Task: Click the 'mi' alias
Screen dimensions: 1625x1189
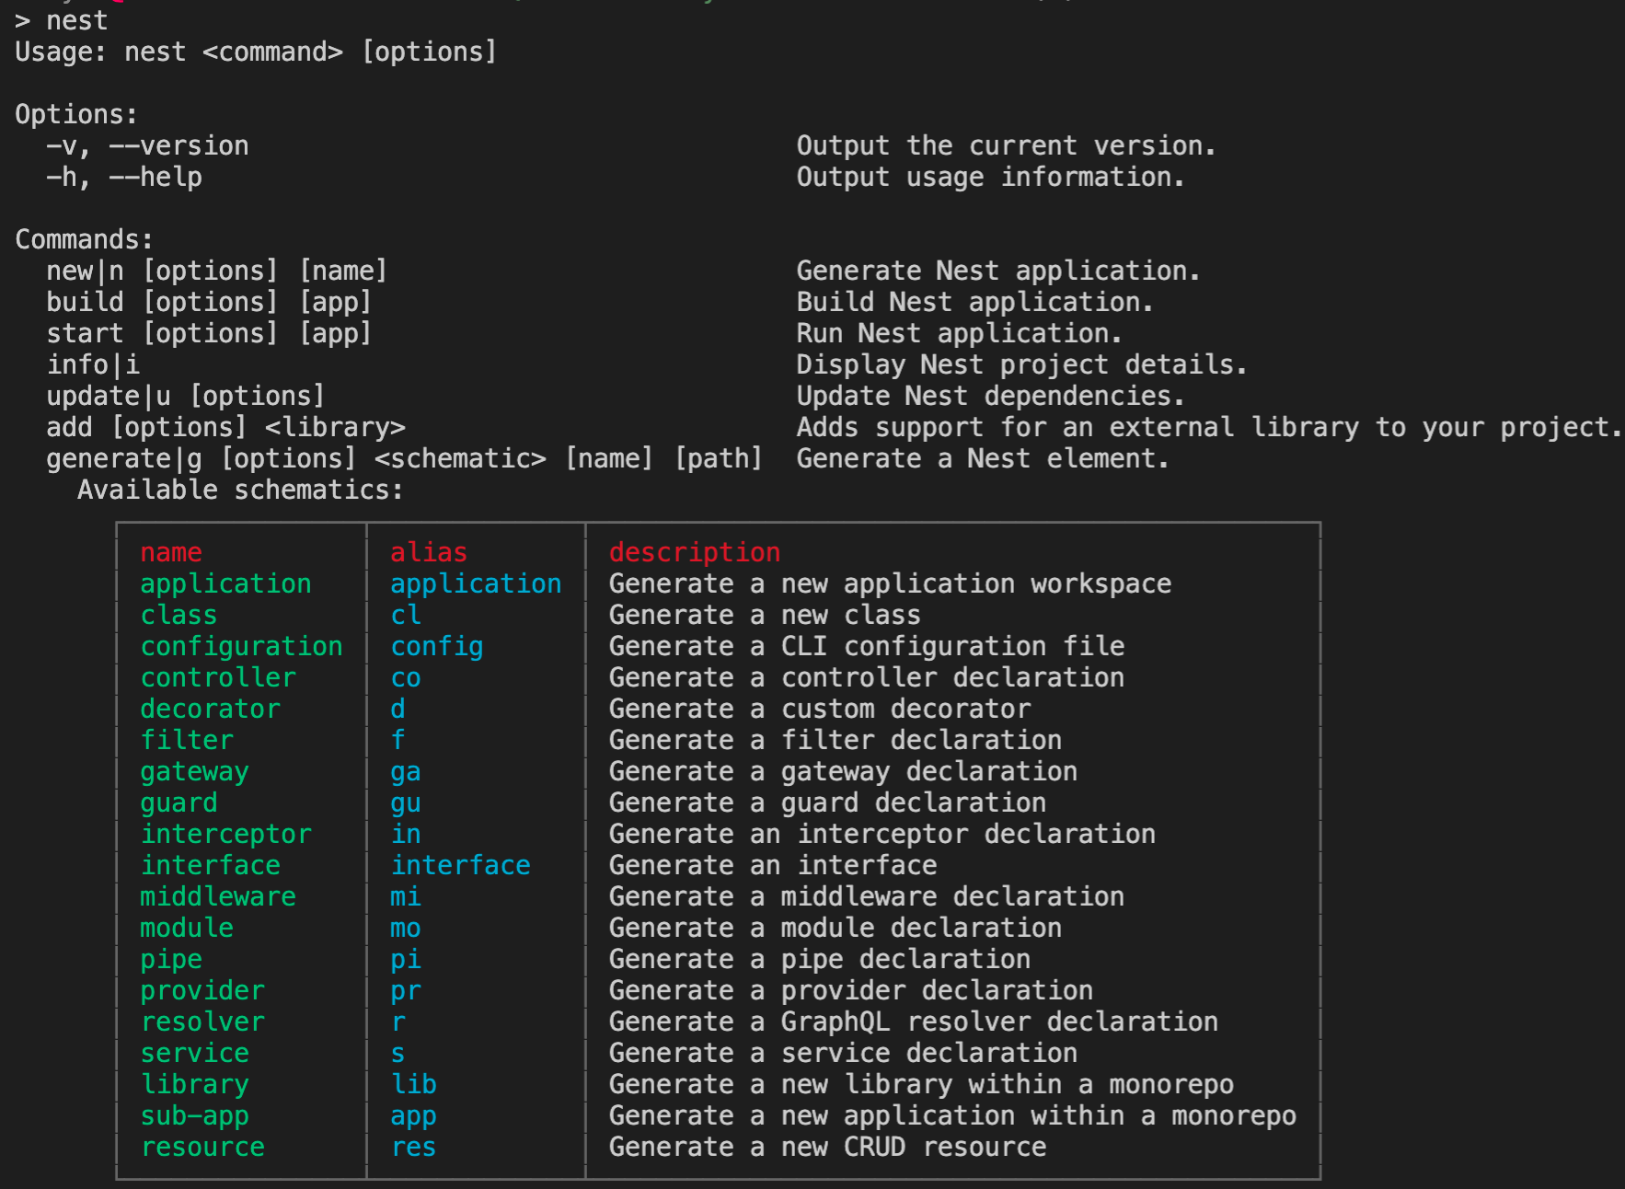Action: 406,897
